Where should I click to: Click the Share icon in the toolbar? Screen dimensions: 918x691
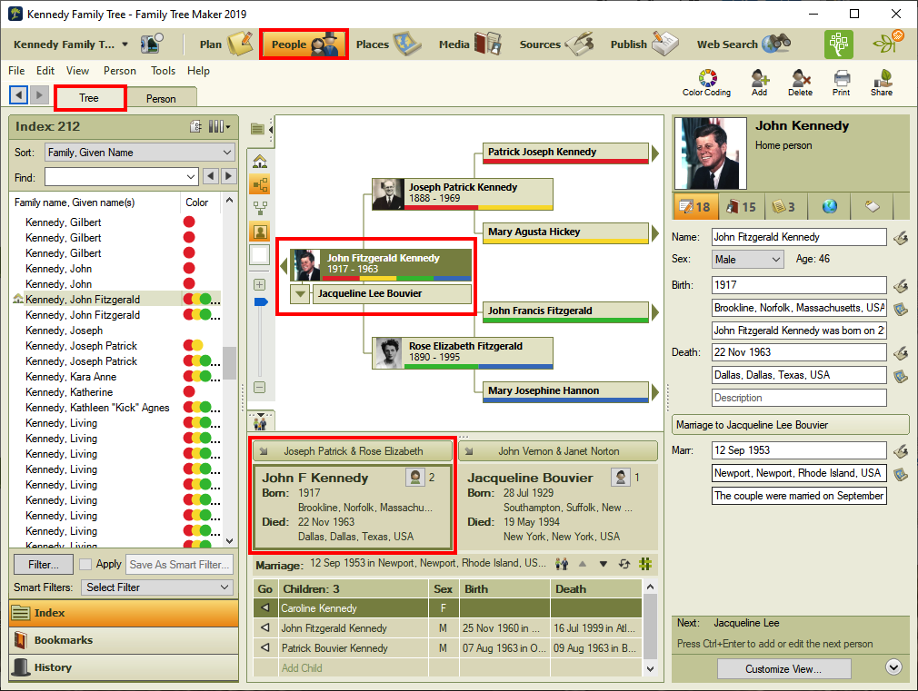coord(881,83)
